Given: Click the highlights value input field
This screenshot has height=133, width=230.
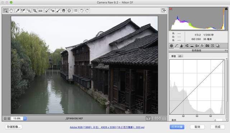Looking at the screenshot, I should (218, 120).
